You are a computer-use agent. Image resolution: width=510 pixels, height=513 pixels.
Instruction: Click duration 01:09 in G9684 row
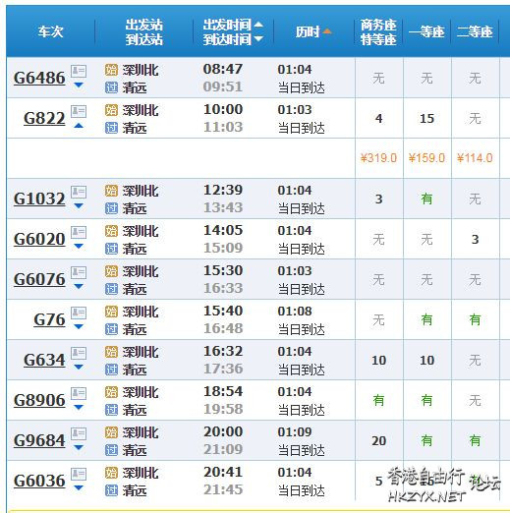(x=295, y=432)
